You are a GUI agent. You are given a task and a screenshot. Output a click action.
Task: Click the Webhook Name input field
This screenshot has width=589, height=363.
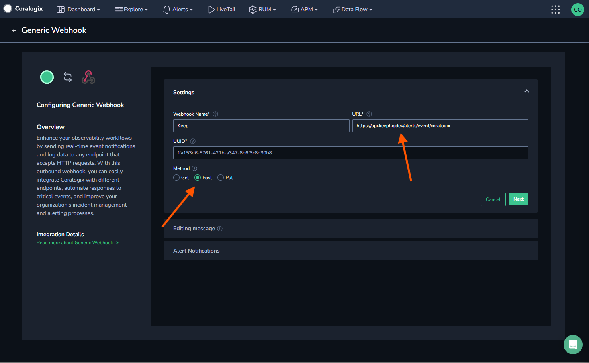tap(261, 126)
